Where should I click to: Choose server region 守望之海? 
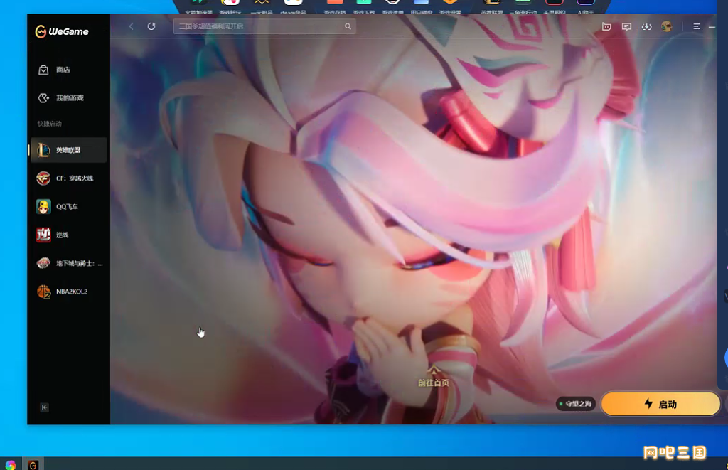[576, 404]
